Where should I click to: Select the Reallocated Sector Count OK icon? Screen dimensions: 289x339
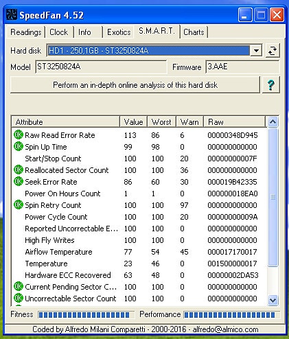[x=19, y=169]
